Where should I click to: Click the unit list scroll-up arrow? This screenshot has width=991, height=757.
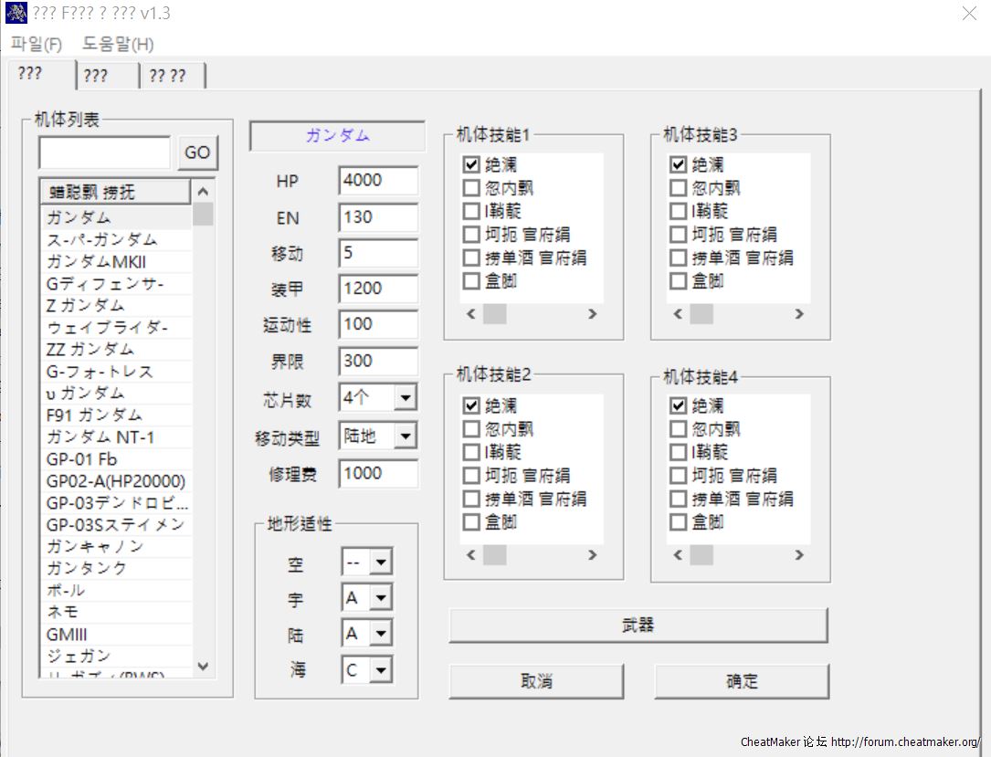pyautogui.click(x=203, y=192)
